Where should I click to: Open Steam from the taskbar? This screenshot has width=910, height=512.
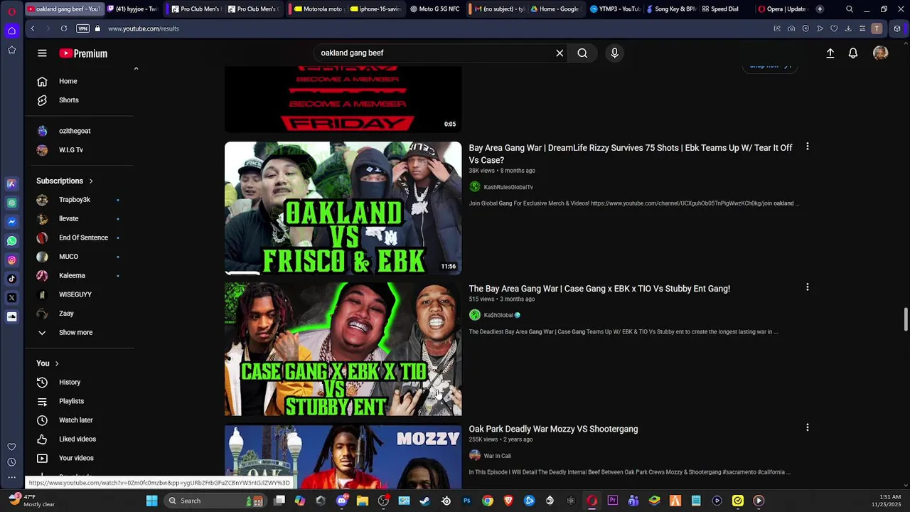425,501
